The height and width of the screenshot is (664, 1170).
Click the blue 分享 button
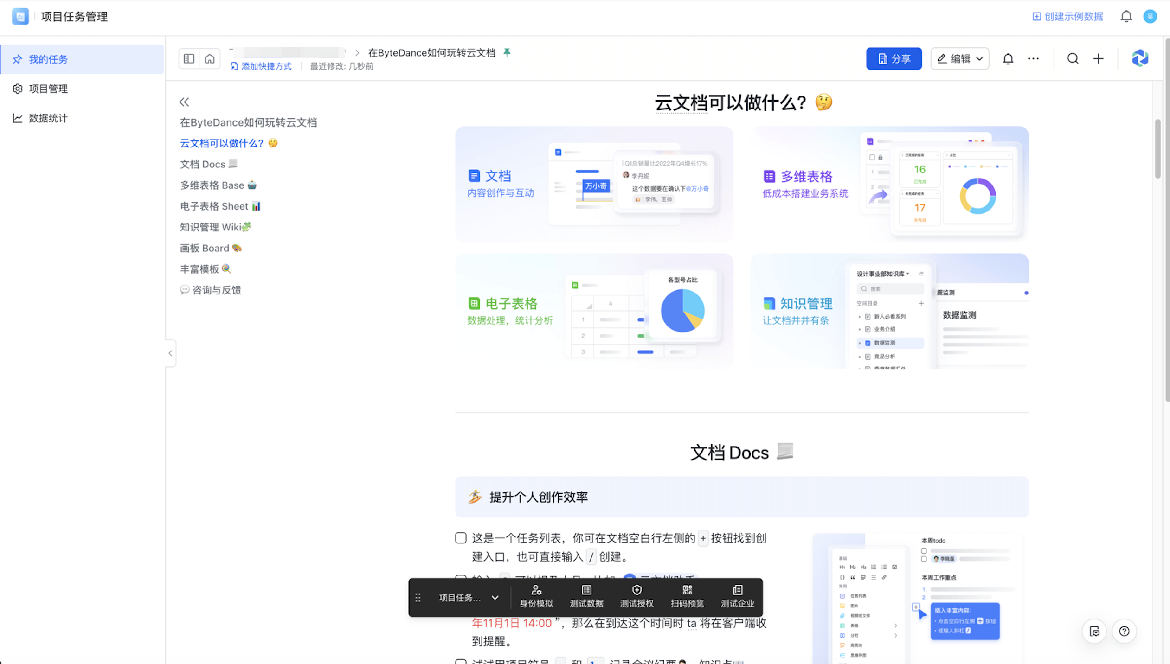(894, 59)
